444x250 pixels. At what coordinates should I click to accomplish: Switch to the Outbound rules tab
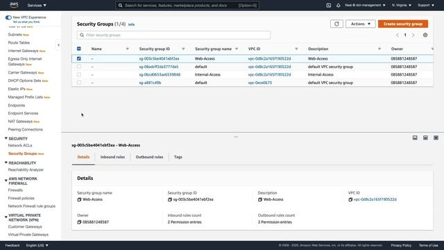[149, 157]
